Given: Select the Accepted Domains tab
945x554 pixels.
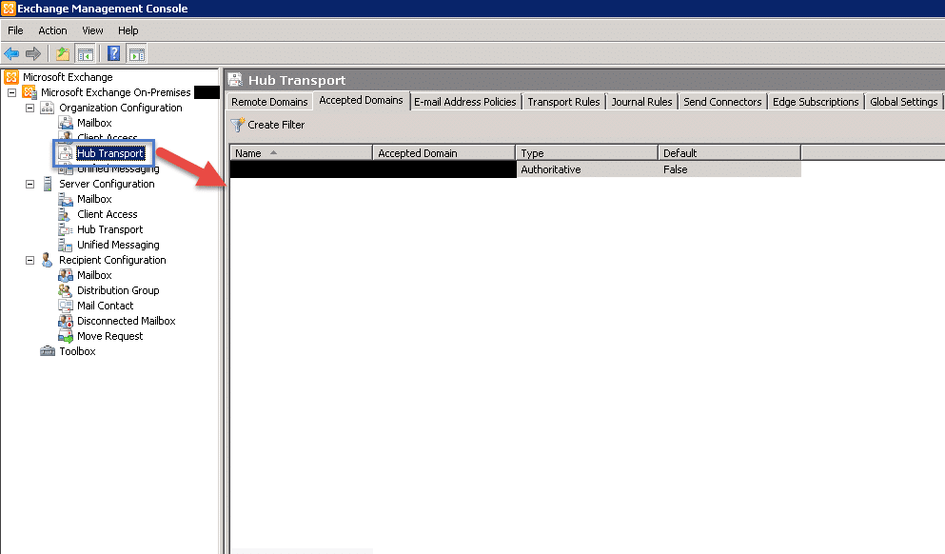Looking at the screenshot, I should (x=361, y=101).
